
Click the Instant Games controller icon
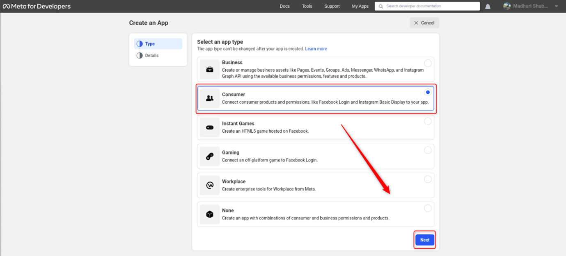pos(210,127)
